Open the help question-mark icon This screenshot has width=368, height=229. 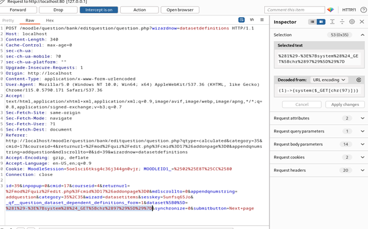coord(363,10)
